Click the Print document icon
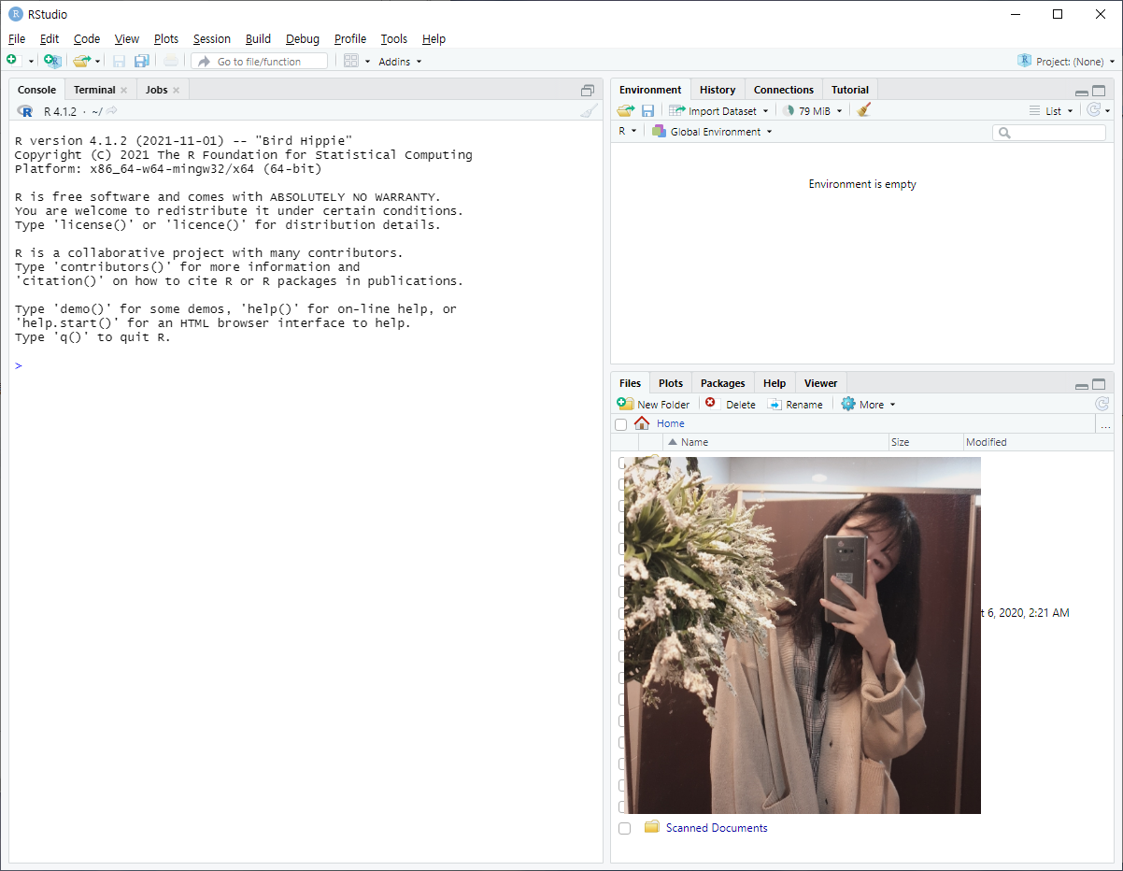Screen dimensions: 1123x871 pos(170,61)
